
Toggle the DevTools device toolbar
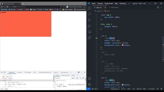tap(5, 72)
